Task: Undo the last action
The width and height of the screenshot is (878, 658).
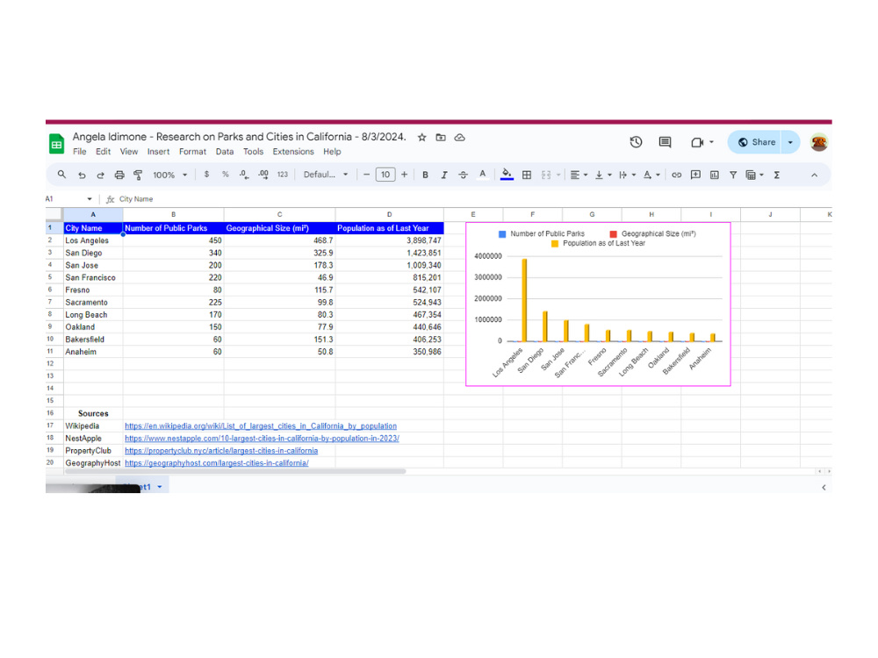Action: (82, 175)
